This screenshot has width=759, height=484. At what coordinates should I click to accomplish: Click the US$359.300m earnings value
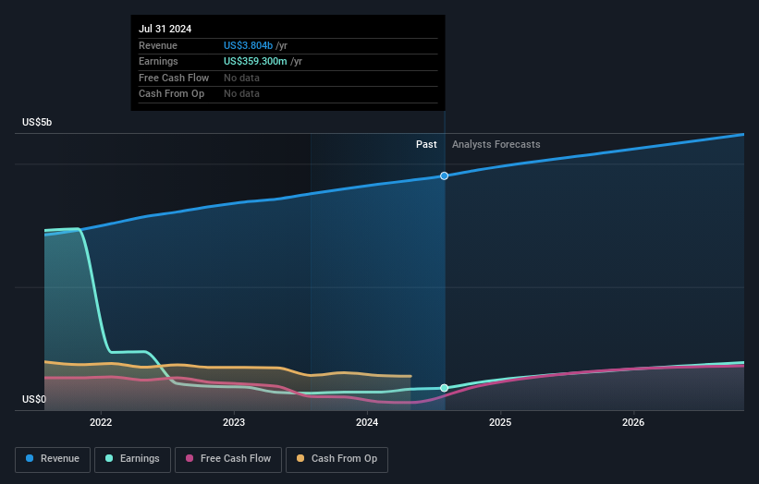point(255,61)
